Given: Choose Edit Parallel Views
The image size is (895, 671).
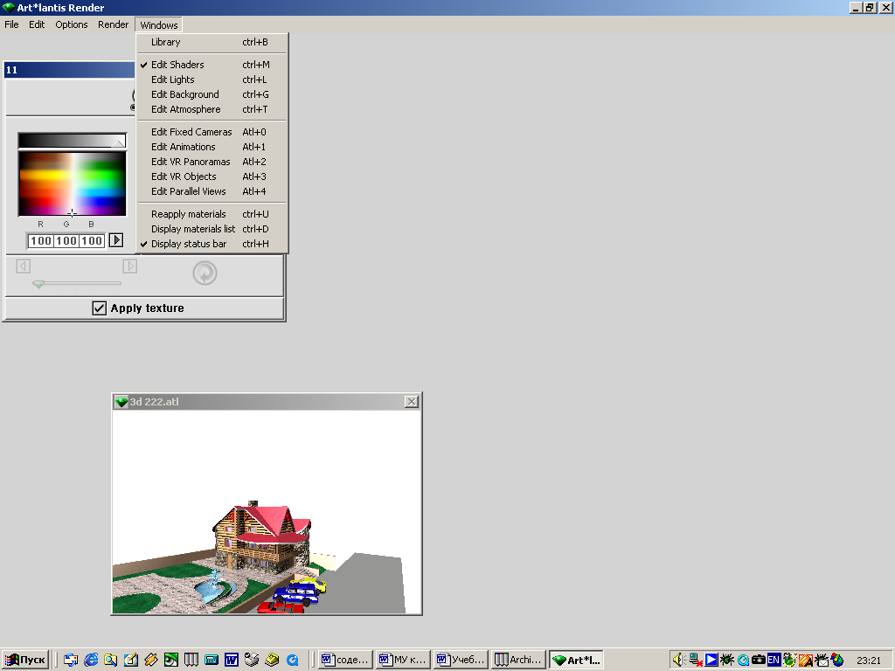Looking at the screenshot, I should tap(212, 191).
